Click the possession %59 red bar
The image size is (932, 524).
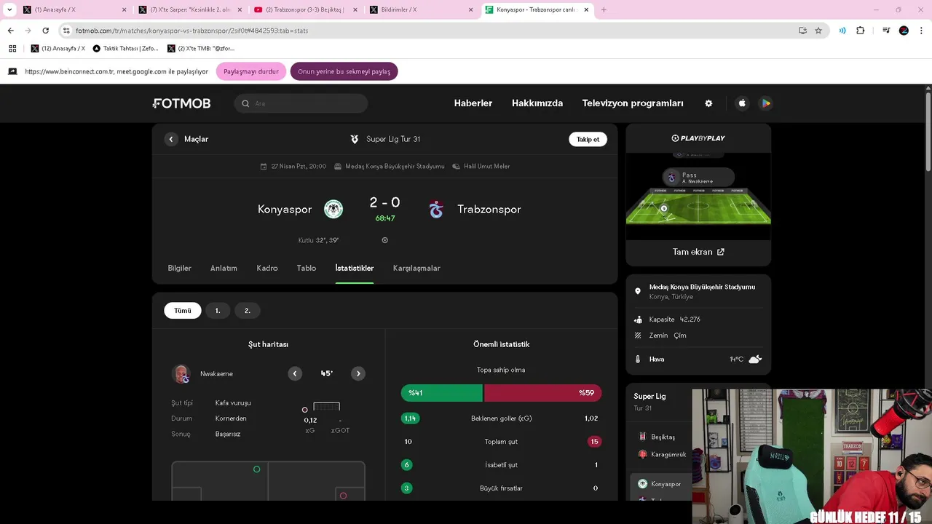click(x=543, y=393)
